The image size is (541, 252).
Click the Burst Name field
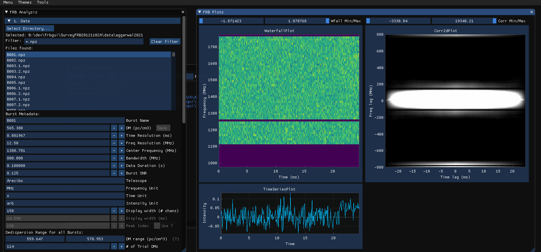click(x=65, y=120)
